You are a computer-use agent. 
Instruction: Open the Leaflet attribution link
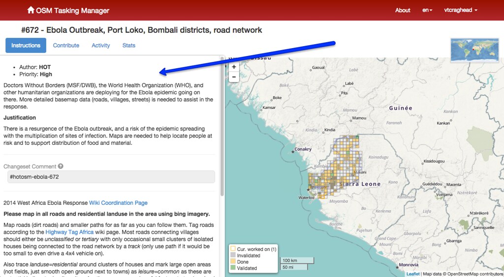click(413, 274)
